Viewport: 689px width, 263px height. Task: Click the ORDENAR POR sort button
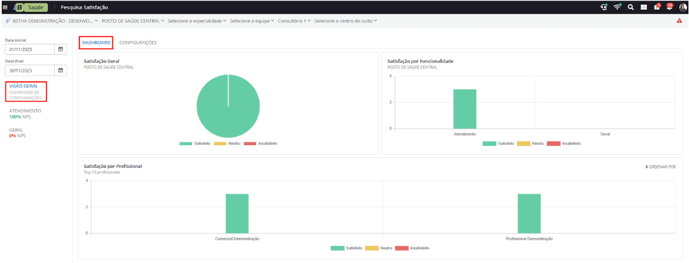(x=660, y=167)
